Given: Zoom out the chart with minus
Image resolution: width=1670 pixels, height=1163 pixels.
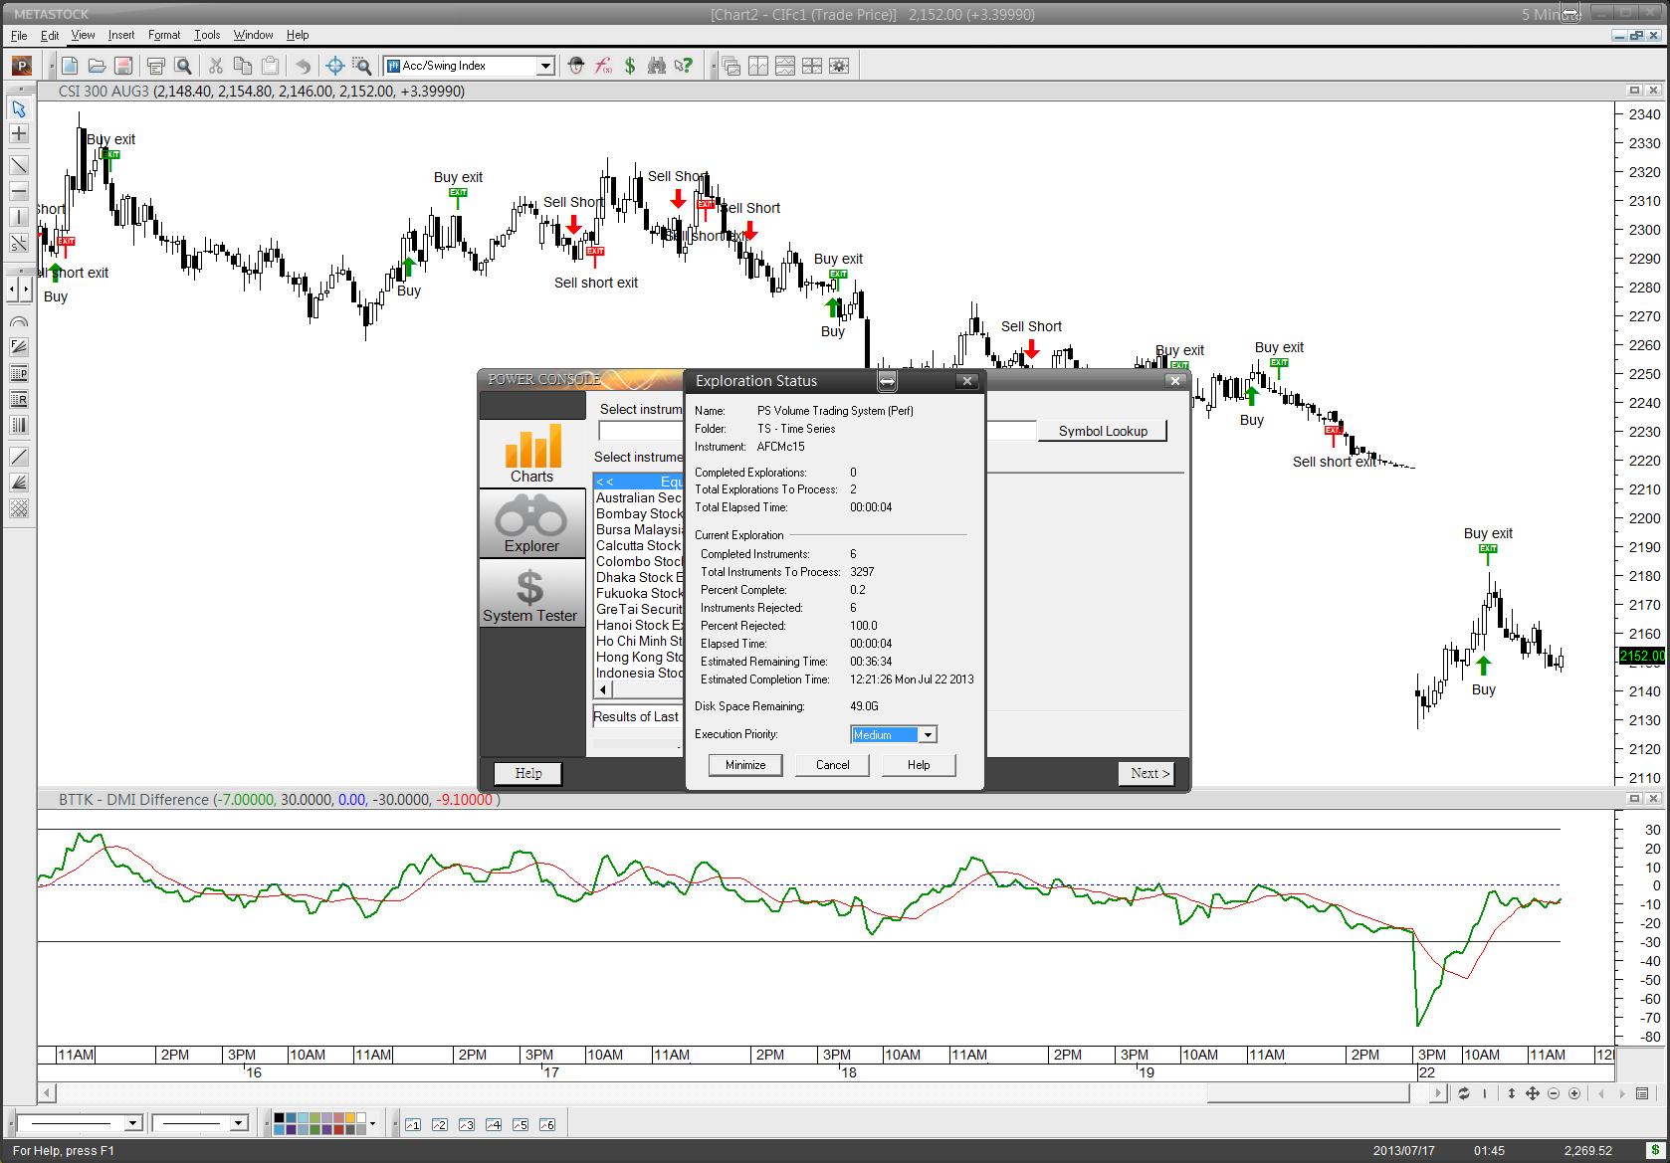Looking at the screenshot, I should (1554, 1093).
